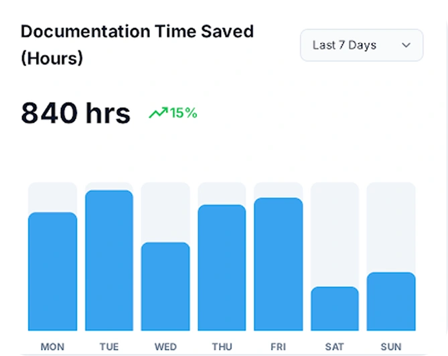Click the Saturday blue bar
The image size is (448, 356).
point(335,309)
